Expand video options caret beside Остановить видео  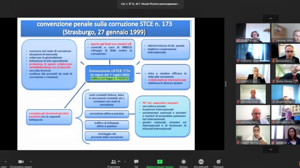click(x=31, y=162)
